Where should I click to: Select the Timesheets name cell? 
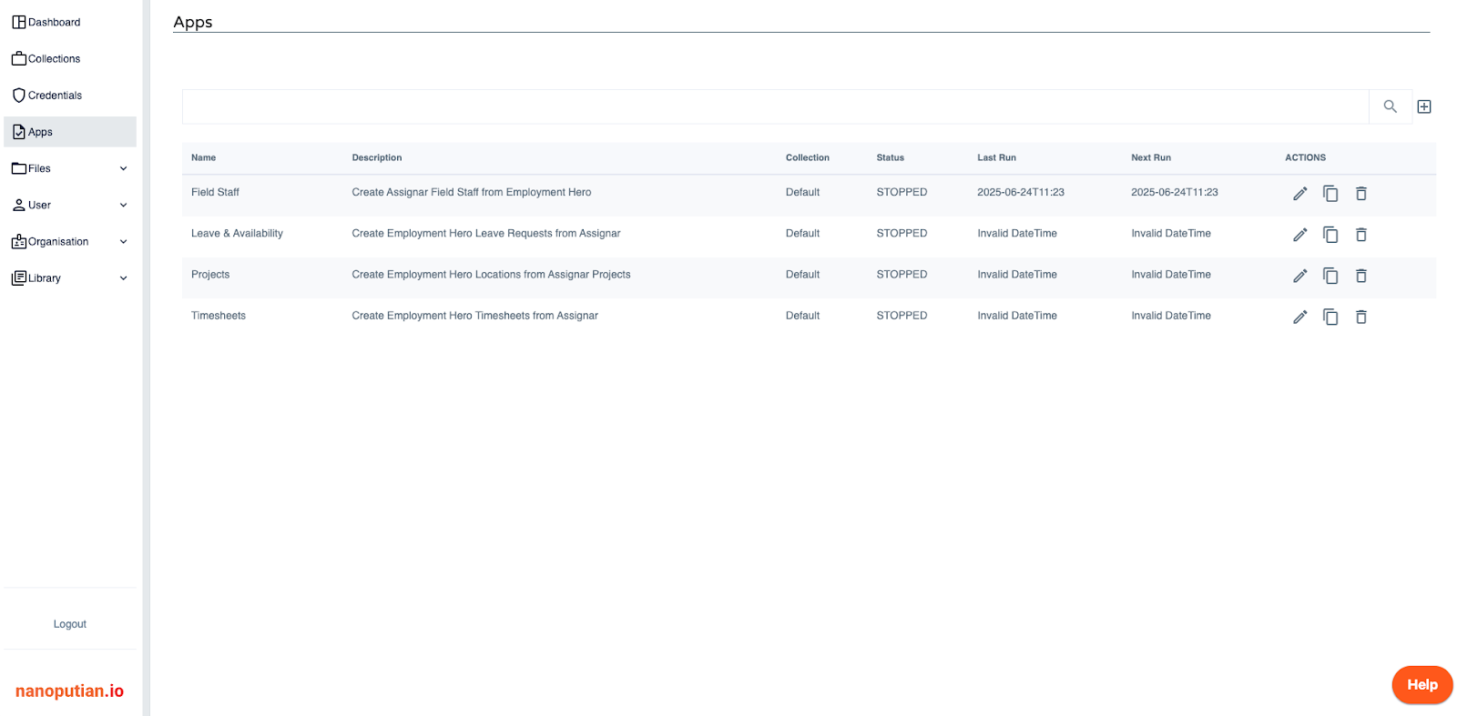219,316
